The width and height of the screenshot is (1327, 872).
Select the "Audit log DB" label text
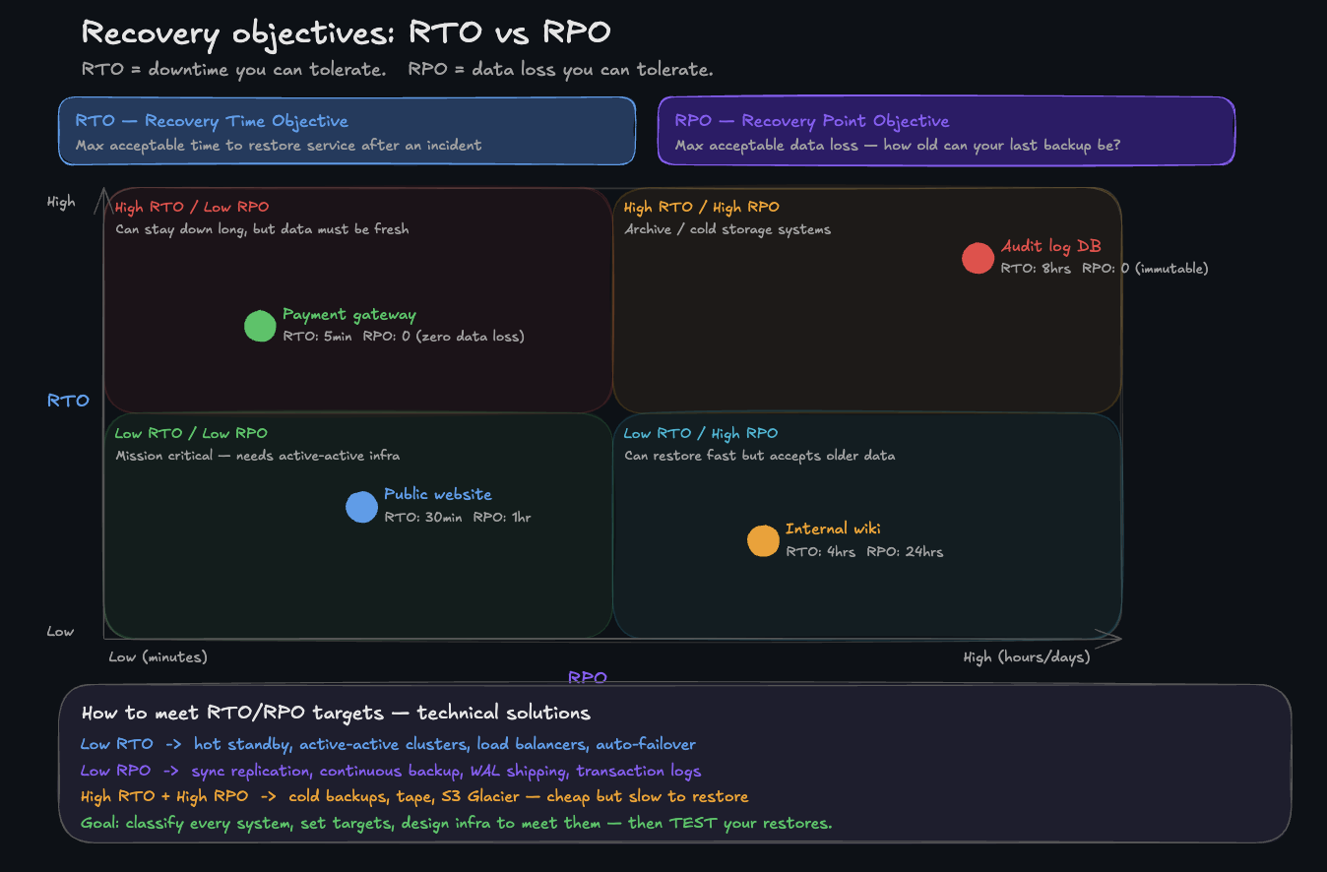(x=1050, y=246)
